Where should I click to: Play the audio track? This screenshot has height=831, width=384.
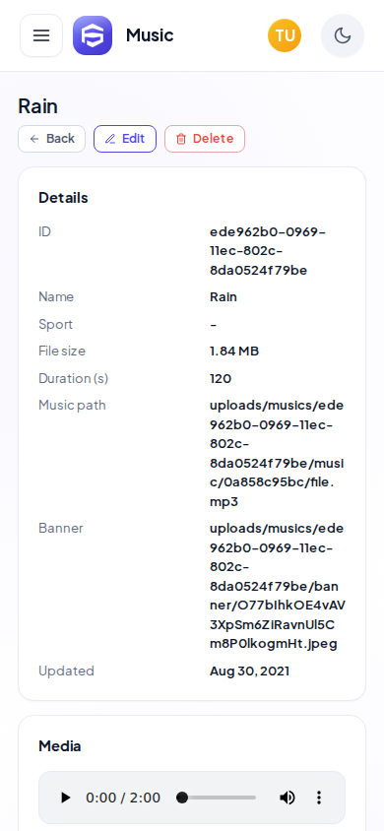tap(65, 798)
